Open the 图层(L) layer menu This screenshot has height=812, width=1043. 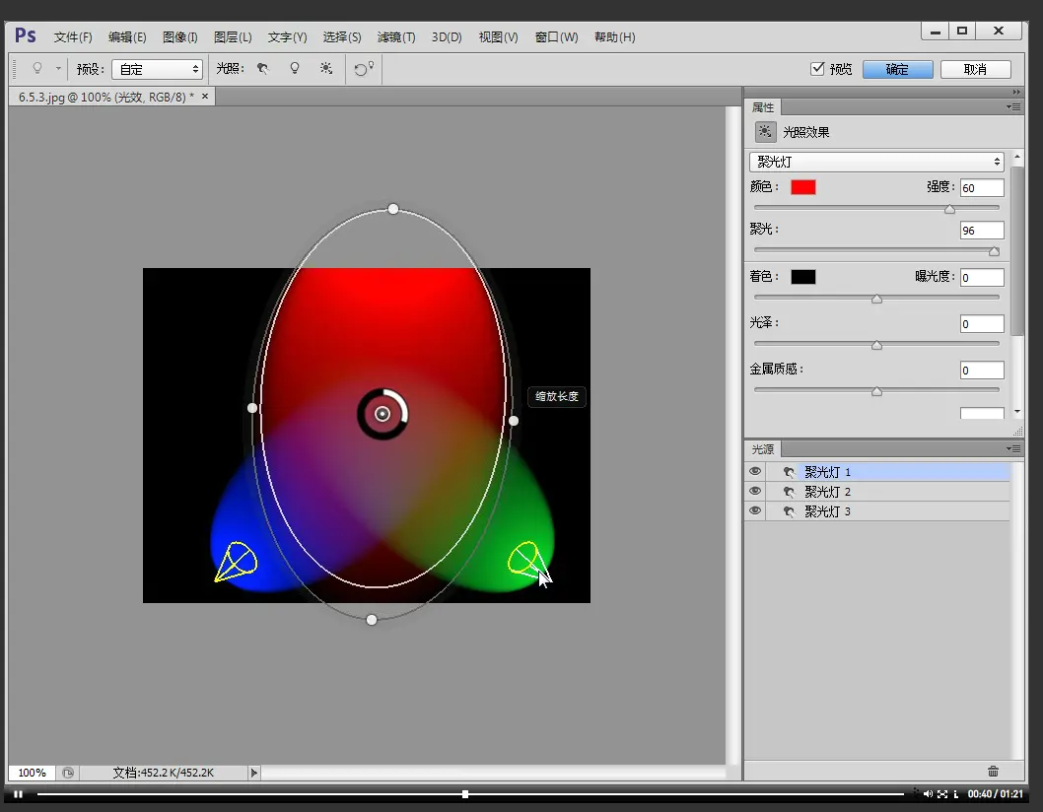pyautogui.click(x=233, y=37)
